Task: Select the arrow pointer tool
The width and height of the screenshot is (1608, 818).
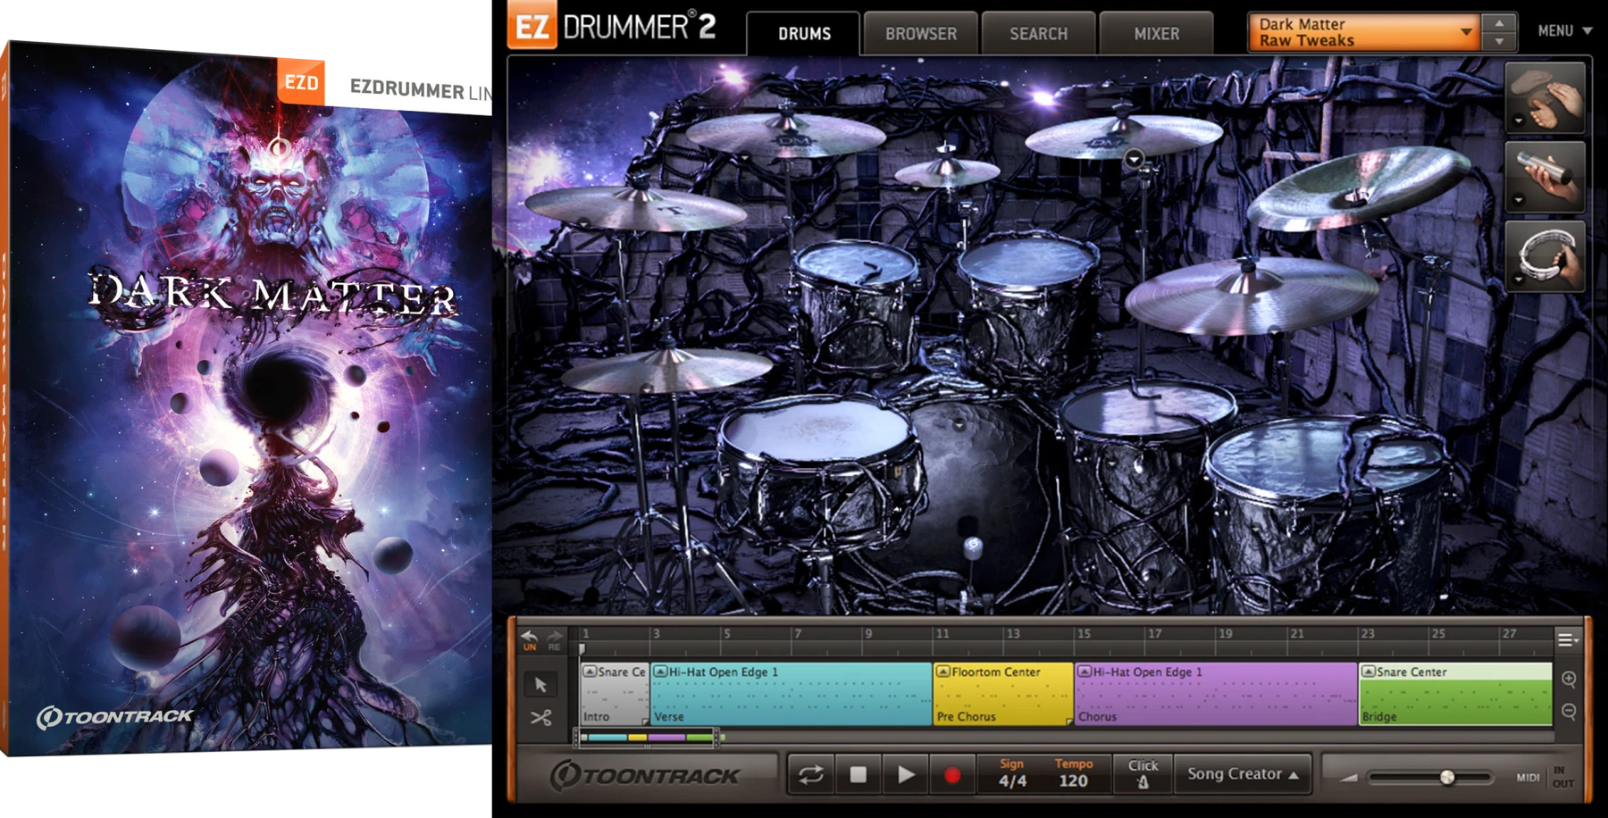Action: pos(540,685)
